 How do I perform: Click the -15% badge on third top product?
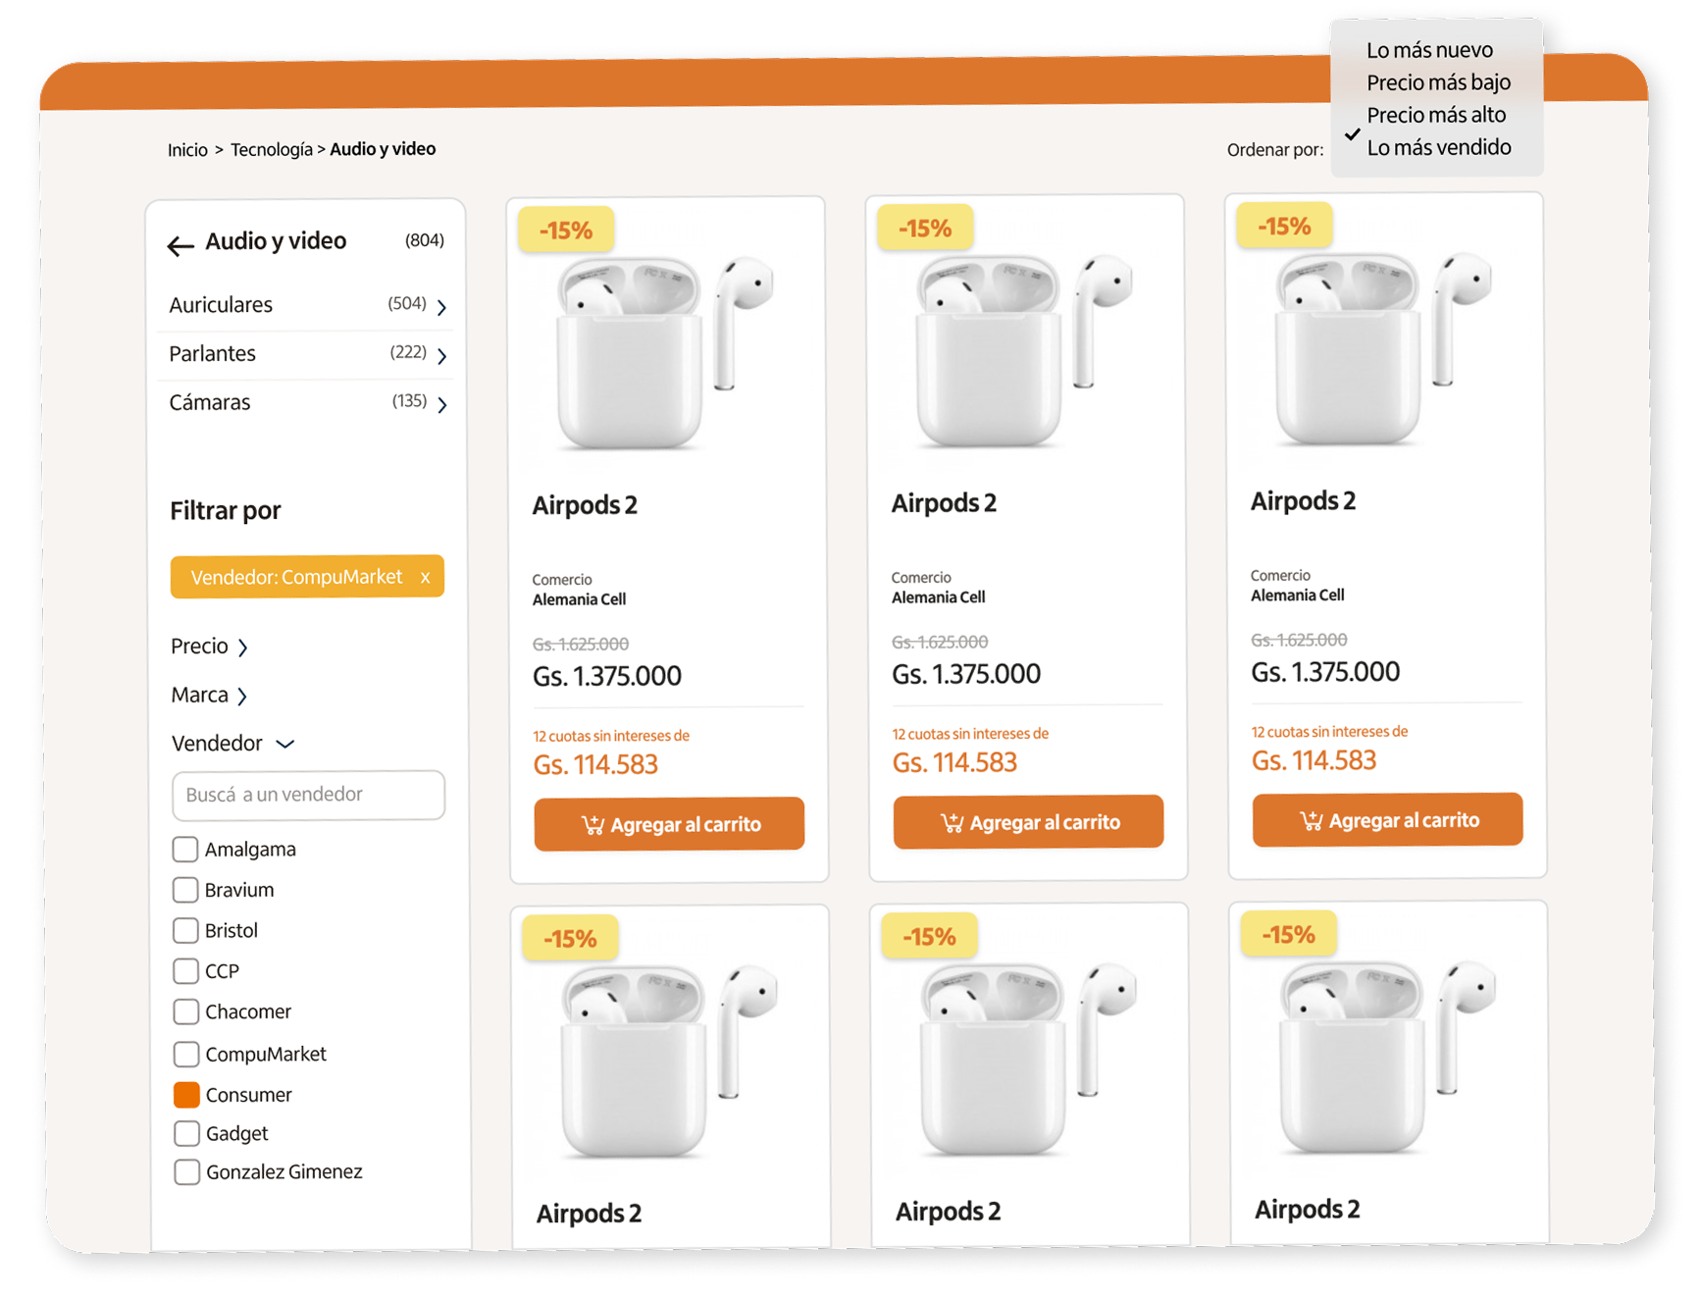(x=1284, y=227)
